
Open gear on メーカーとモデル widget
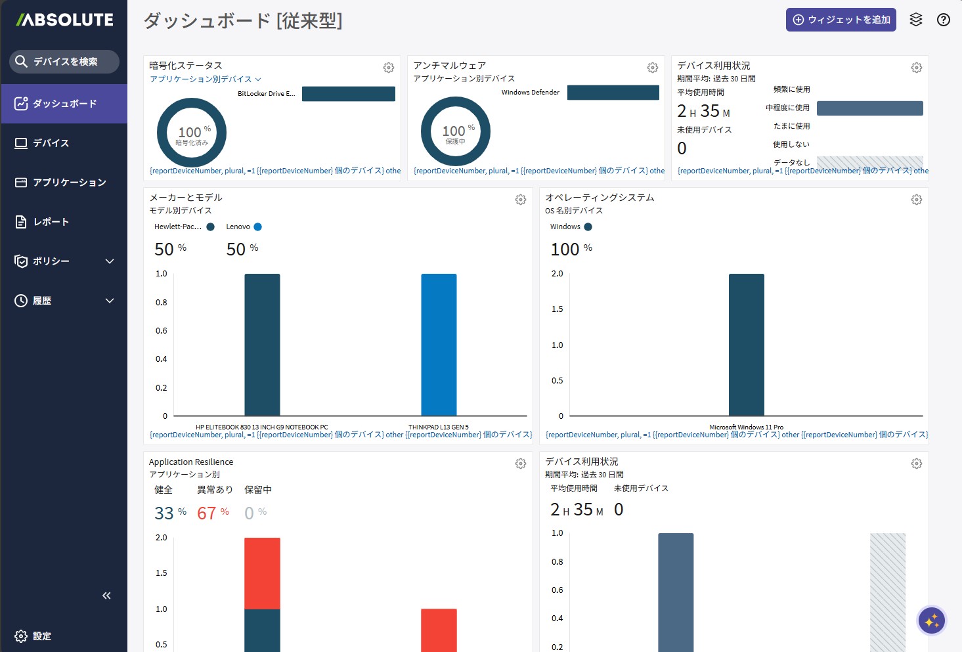521,200
